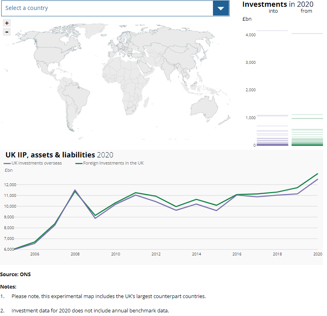This screenshot has width=327, height=316.
Task: Click the 2008 peak on line chart
Action: (75, 190)
